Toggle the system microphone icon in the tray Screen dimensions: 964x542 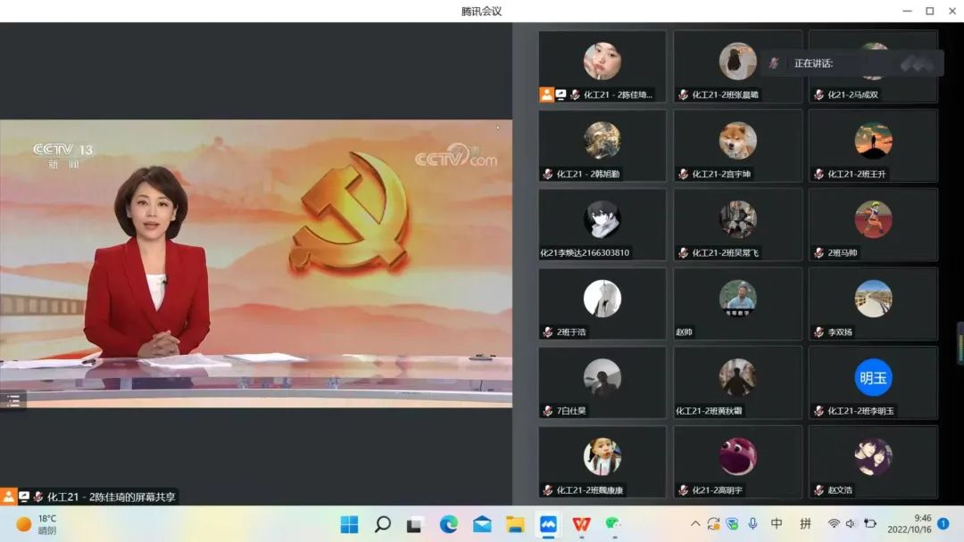752,524
